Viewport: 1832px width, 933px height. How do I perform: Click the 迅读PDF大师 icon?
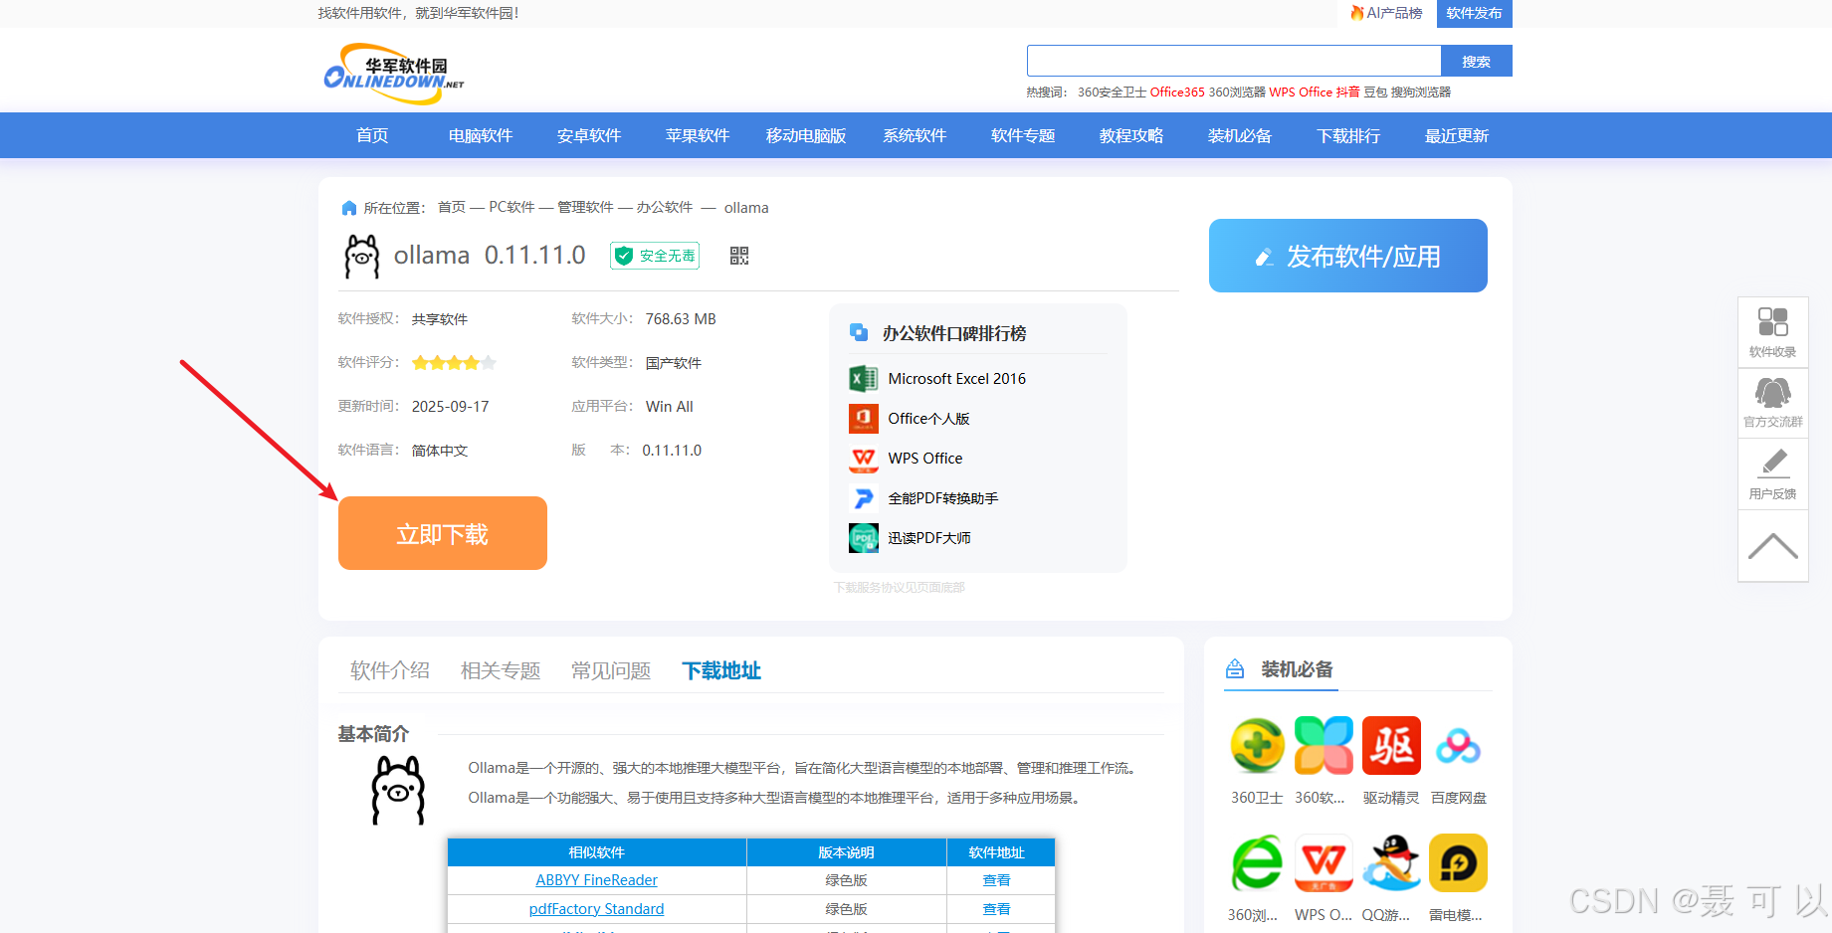click(x=863, y=538)
